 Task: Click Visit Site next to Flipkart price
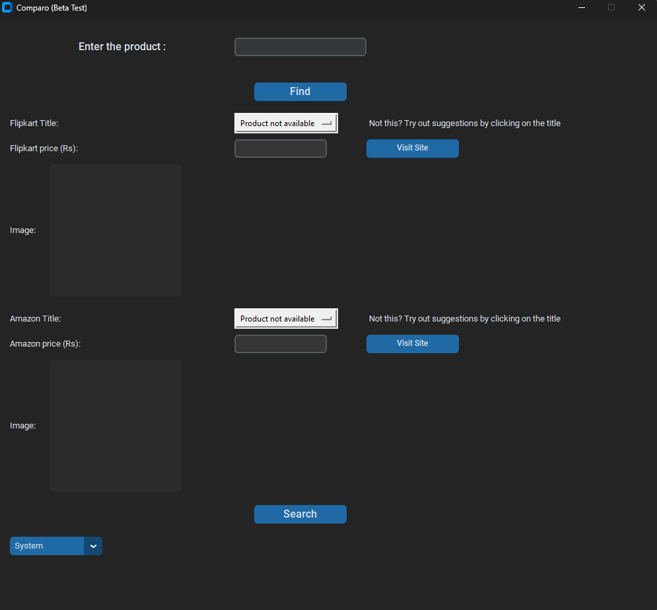click(412, 148)
